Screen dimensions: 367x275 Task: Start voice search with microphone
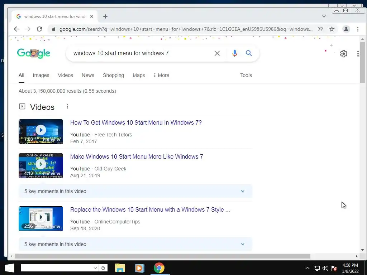(x=234, y=53)
